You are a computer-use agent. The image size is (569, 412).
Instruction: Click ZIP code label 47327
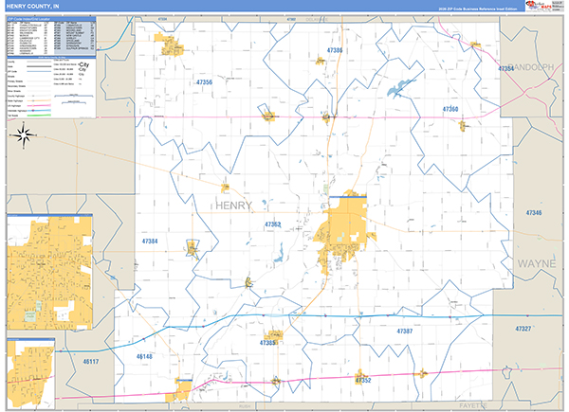pyautogui.click(x=523, y=329)
